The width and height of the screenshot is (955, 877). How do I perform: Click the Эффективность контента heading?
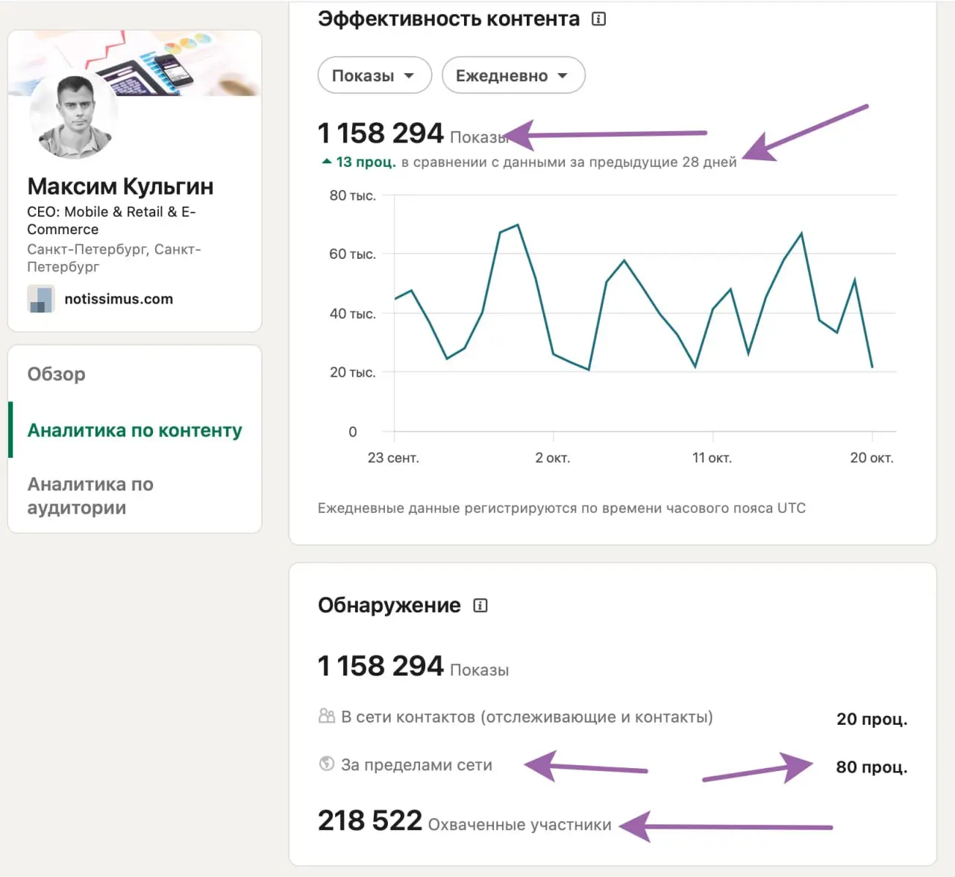[448, 19]
